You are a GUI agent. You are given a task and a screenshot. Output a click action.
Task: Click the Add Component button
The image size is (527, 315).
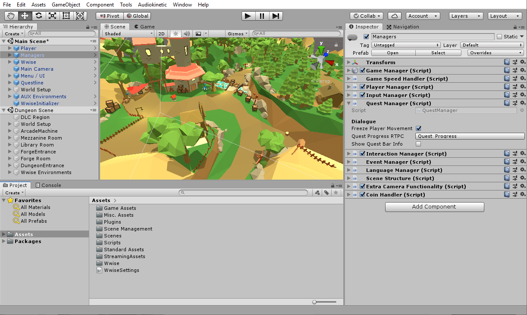(434, 207)
